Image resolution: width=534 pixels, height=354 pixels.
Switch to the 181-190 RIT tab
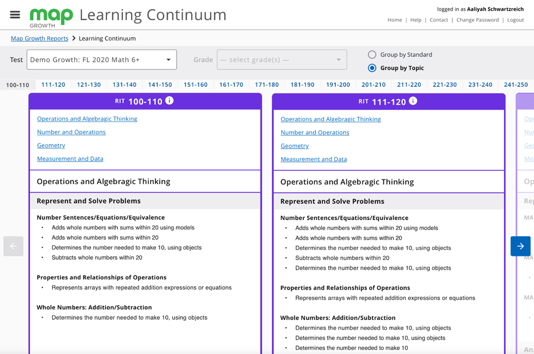click(302, 85)
